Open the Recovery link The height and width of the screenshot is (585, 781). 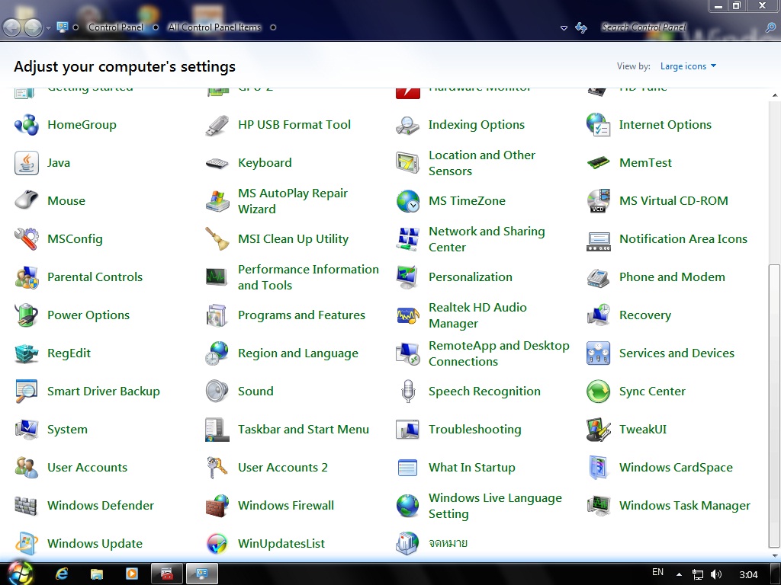(x=645, y=315)
